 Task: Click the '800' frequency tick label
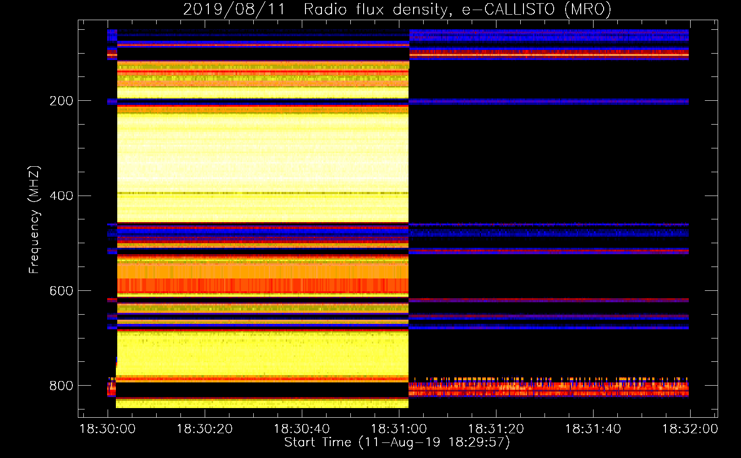pos(61,386)
